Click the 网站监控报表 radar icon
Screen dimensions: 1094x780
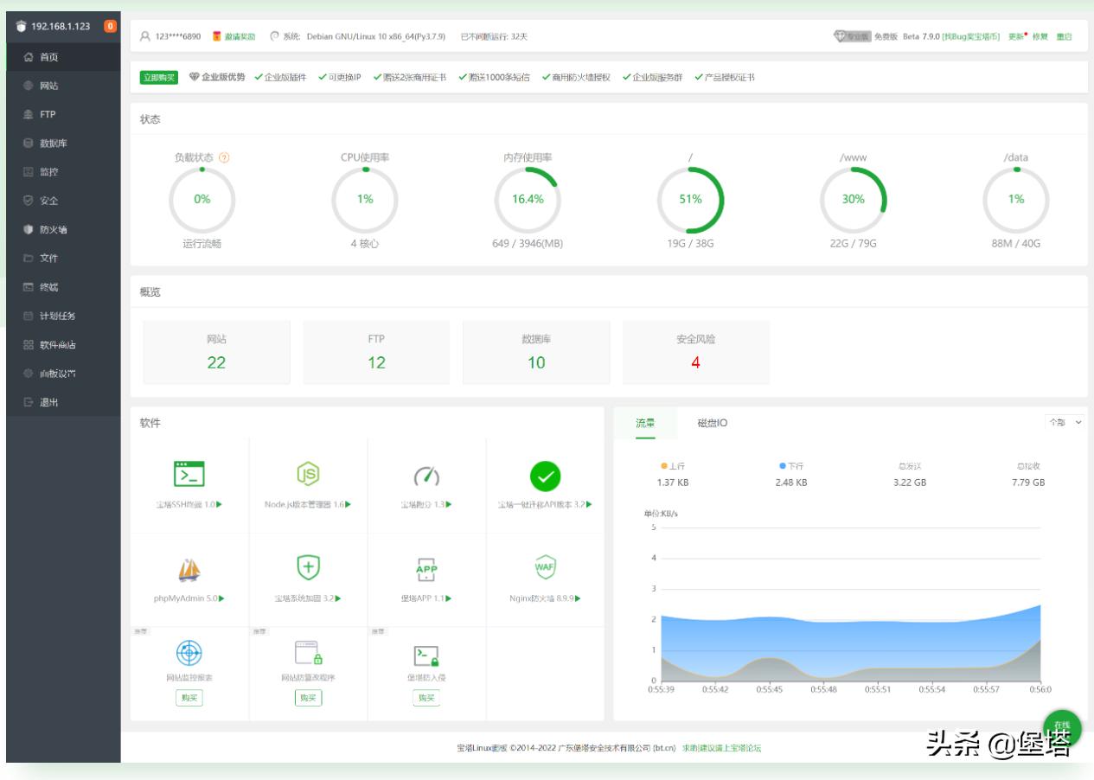[189, 652]
